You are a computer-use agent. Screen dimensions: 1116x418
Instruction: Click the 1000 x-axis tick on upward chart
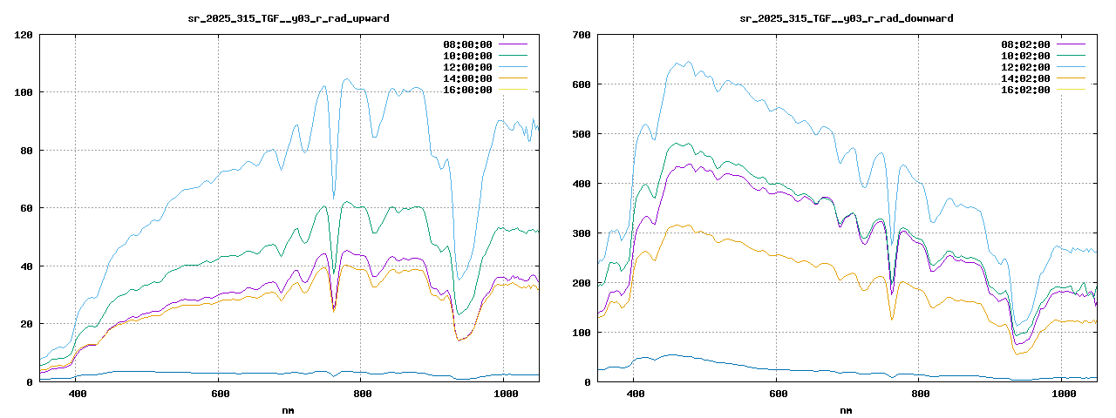coord(505,394)
